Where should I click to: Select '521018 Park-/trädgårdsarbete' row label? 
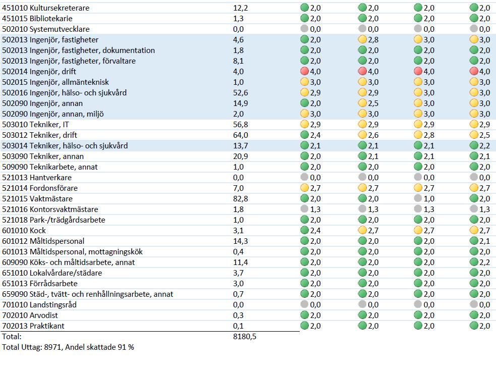[53, 220]
